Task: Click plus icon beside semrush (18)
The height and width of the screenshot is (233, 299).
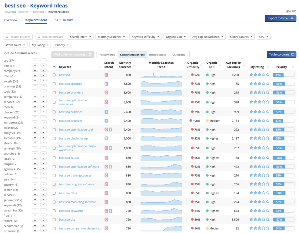Action: click(35, 148)
